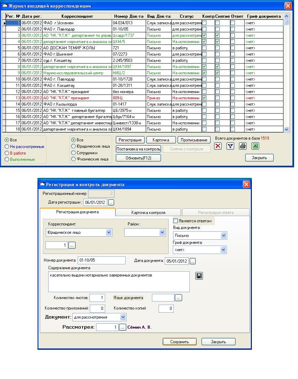
Task: Close Регистрация и контроль документа dialog
Action: (x=246, y=184)
